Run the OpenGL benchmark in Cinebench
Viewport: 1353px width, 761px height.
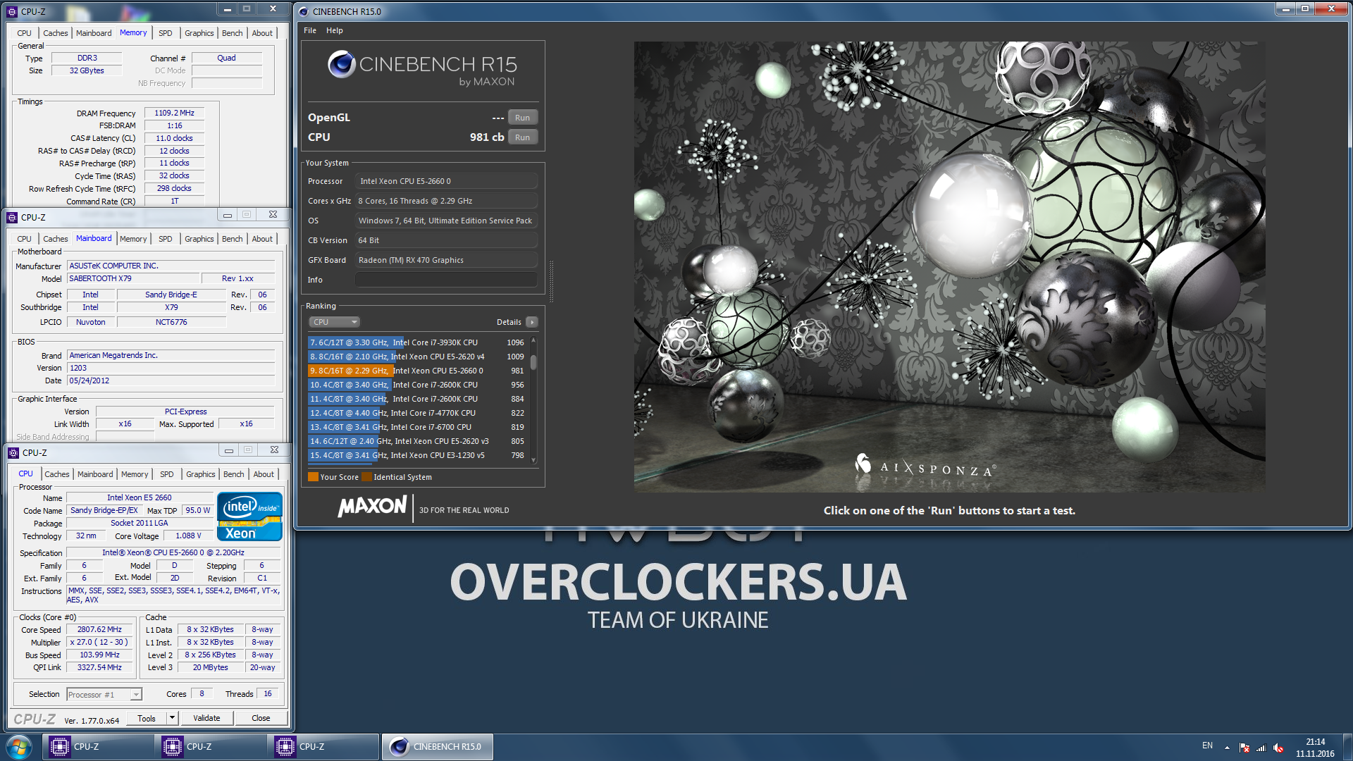pos(522,118)
